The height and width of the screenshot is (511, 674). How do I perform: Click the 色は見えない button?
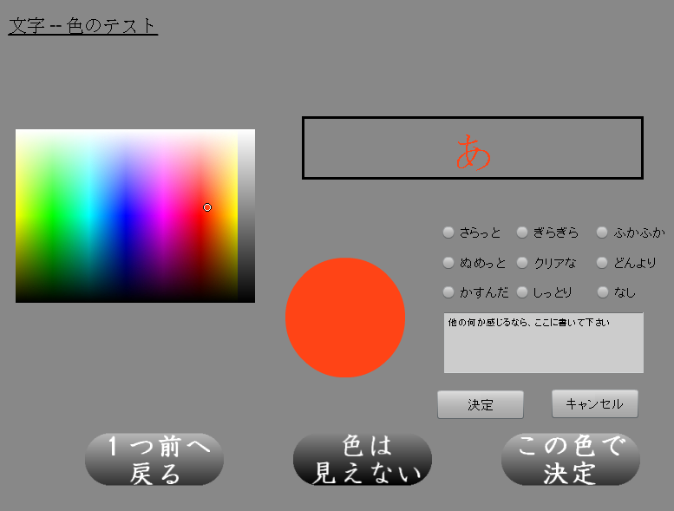[x=363, y=460]
